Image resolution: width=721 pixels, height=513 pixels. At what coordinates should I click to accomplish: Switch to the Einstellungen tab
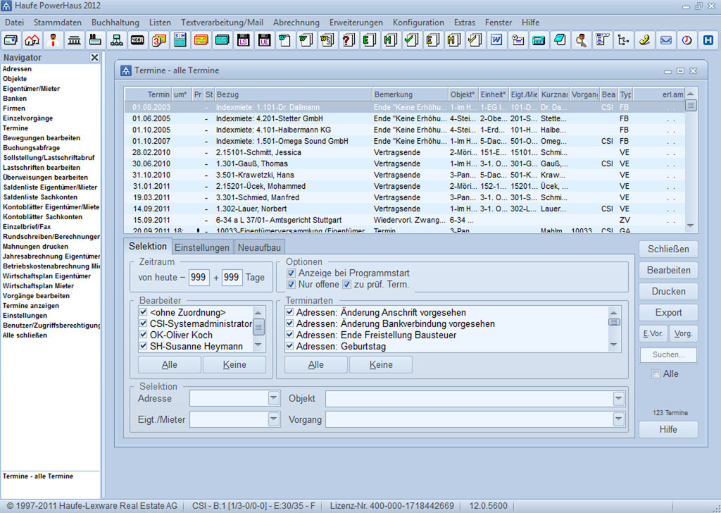202,247
